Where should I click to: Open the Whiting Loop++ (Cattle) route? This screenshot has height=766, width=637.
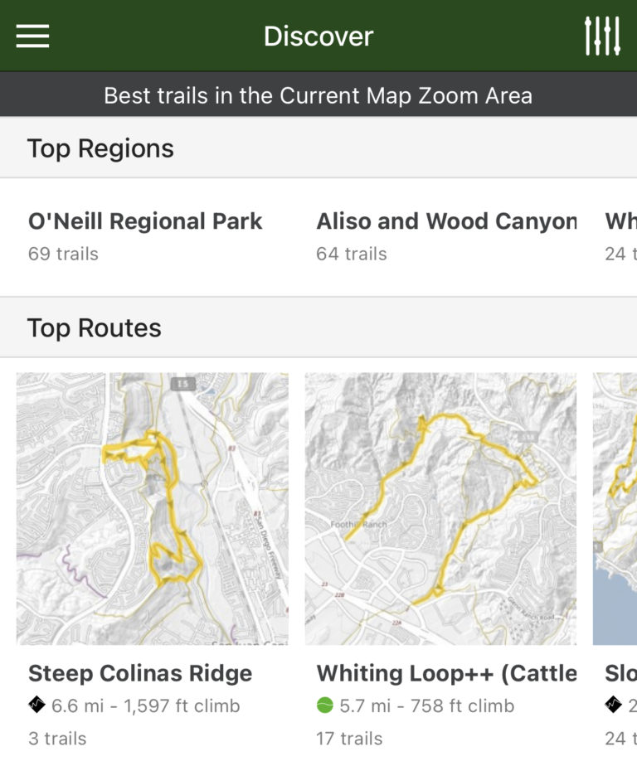[x=448, y=673]
